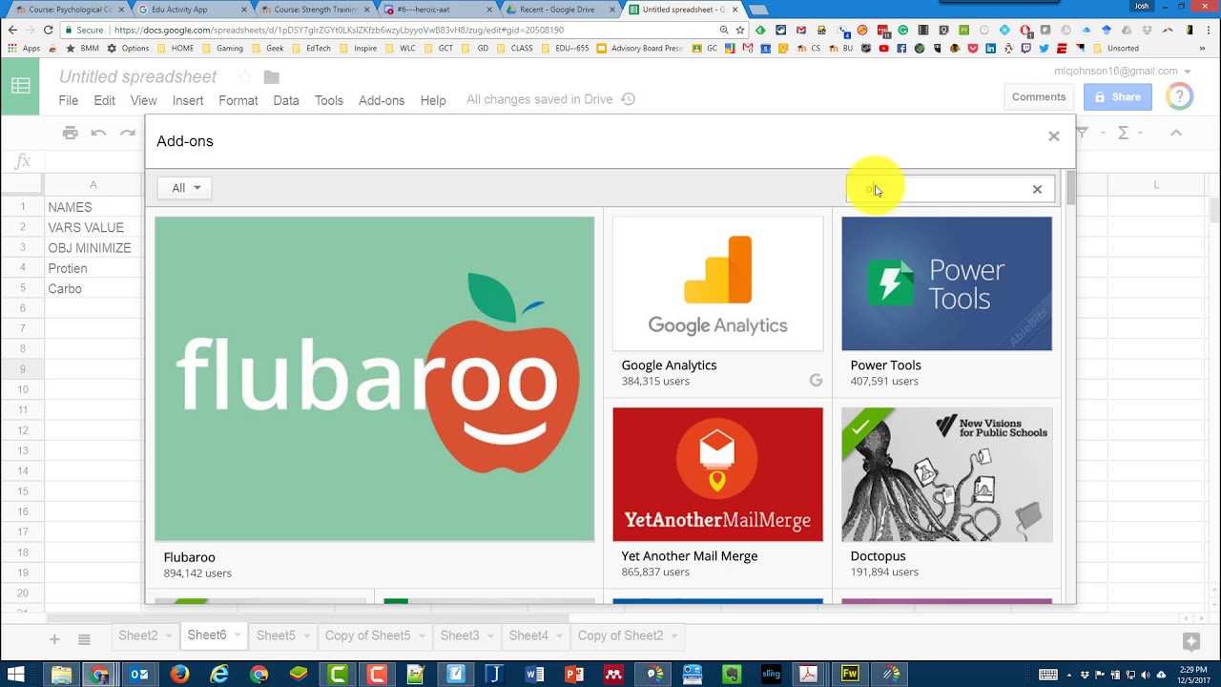
Task: Open the Yet Another Mail Merge thumbnail
Action: pos(717,474)
